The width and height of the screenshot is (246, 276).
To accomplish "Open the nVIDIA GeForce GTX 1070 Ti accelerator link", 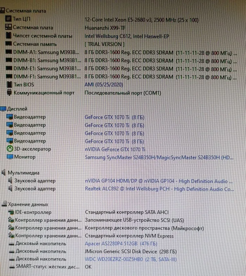I will 115,149.
